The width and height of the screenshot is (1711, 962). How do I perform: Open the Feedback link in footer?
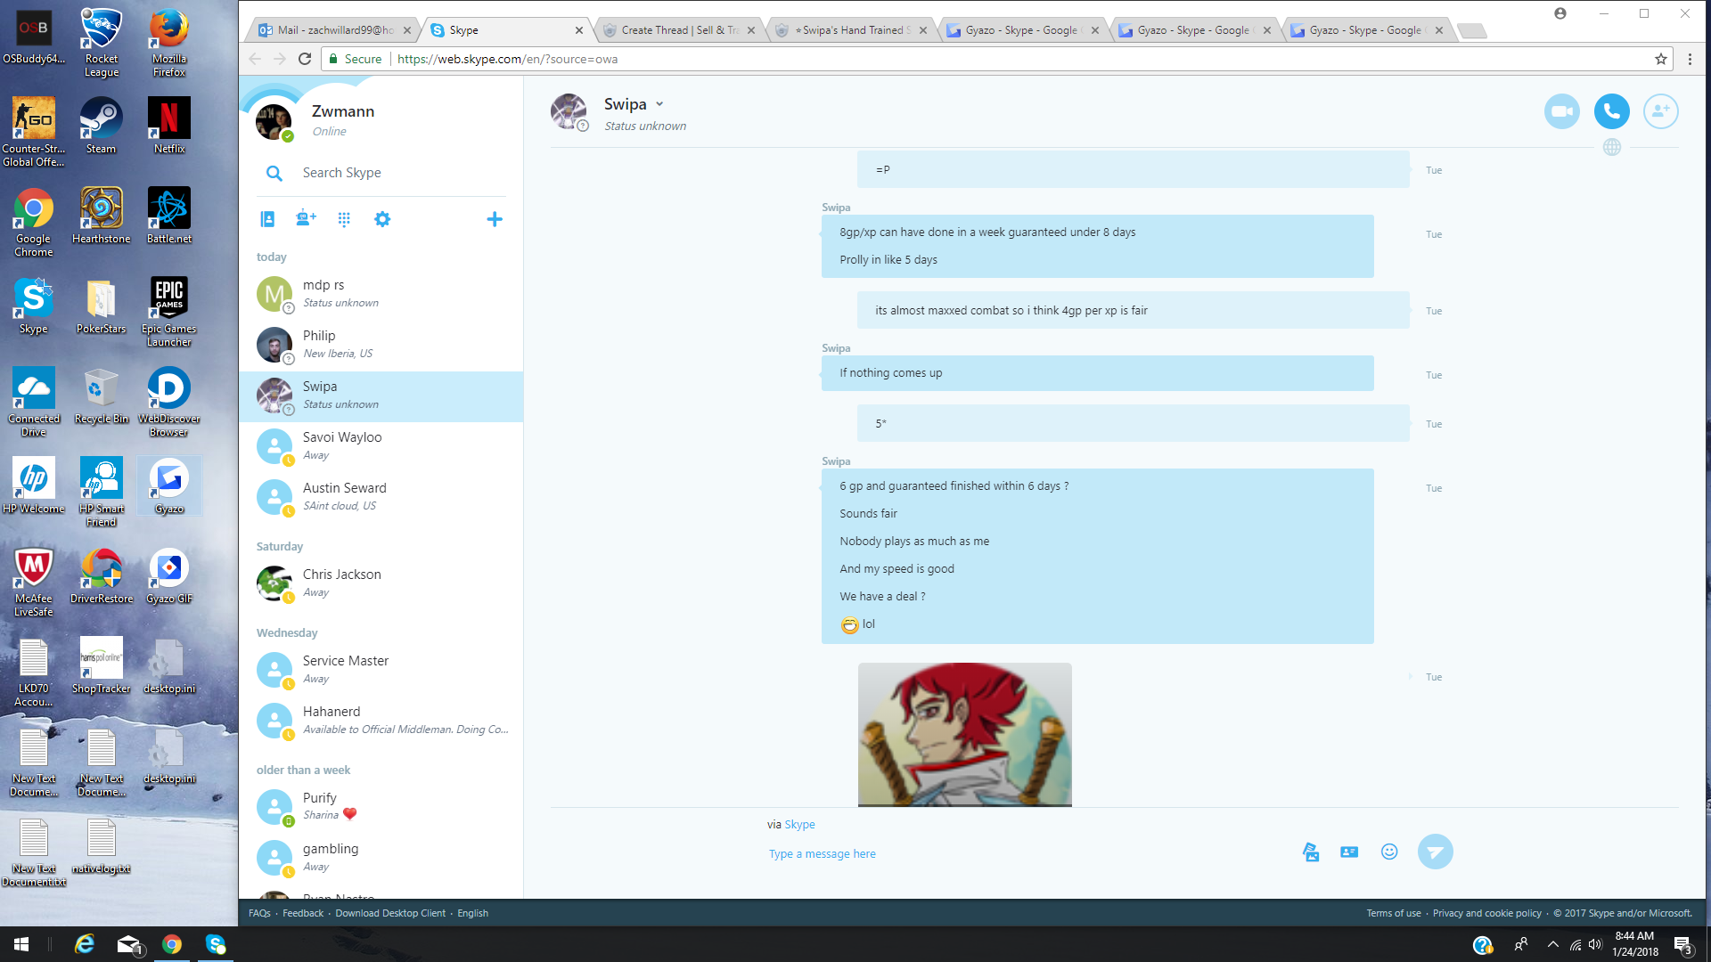click(x=303, y=913)
